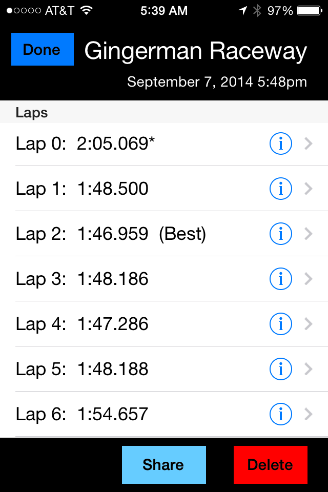
Task: Show info for Lap 3
Action: 280,279
